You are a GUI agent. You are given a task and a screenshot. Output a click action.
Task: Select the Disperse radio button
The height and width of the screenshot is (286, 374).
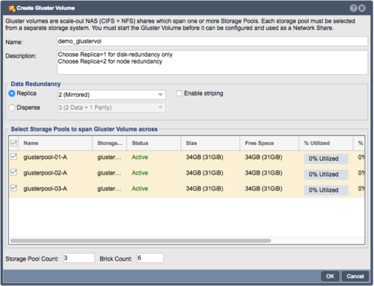[x=12, y=108]
